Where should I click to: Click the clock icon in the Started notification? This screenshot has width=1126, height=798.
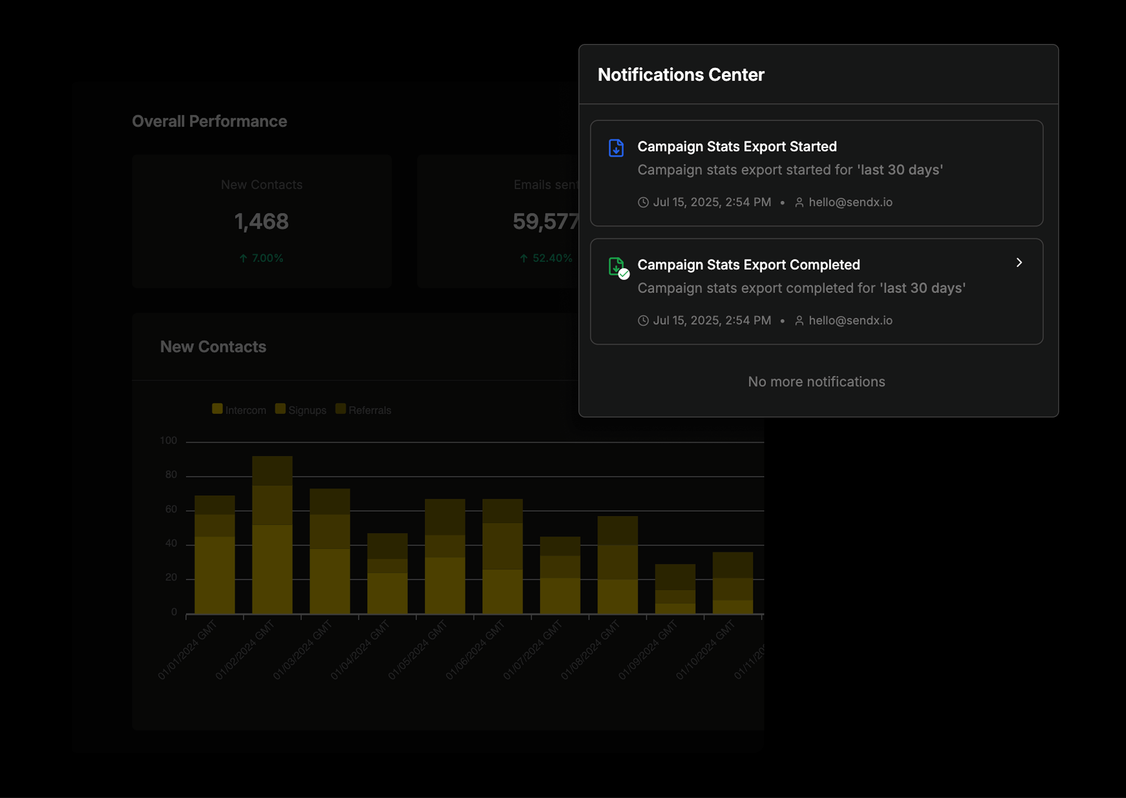[643, 203]
